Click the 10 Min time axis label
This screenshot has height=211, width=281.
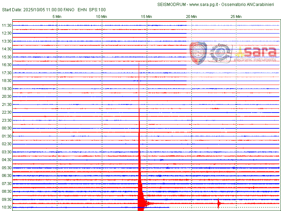click(x=102, y=17)
